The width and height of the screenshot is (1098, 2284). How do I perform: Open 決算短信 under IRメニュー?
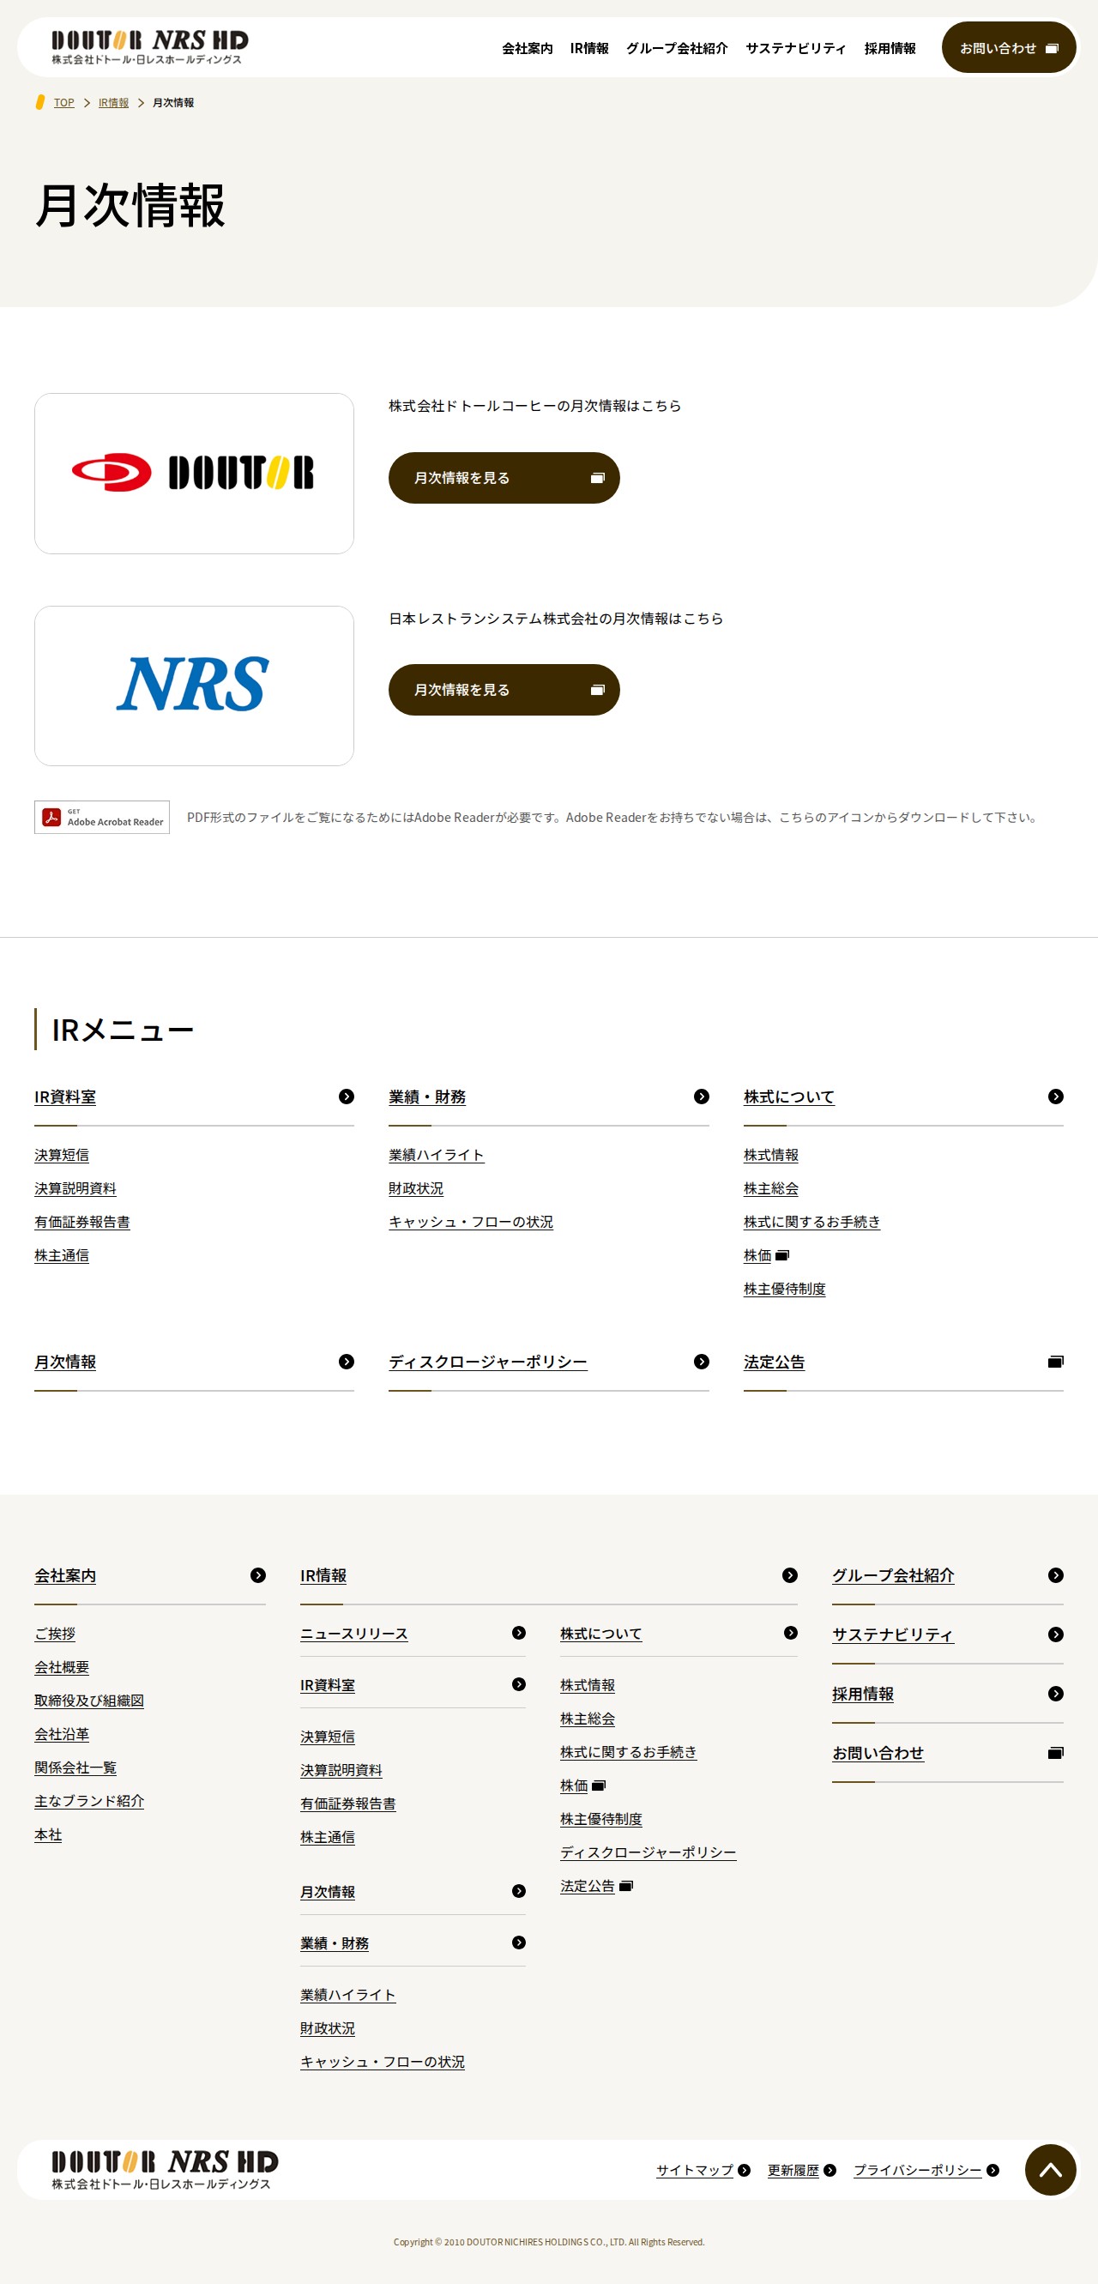click(62, 1154)
